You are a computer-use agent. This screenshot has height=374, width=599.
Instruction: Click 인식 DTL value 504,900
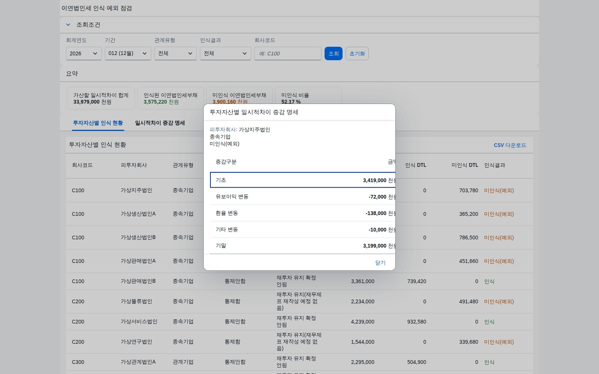click(x=417, y=362)
